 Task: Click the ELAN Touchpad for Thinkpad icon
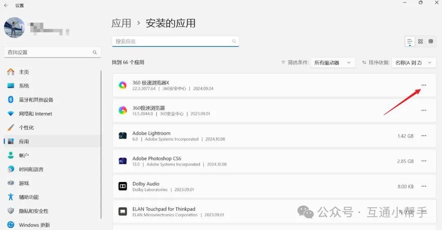point(123,212)
